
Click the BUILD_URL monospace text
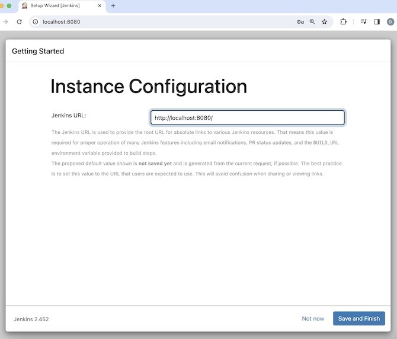point(326,143)
